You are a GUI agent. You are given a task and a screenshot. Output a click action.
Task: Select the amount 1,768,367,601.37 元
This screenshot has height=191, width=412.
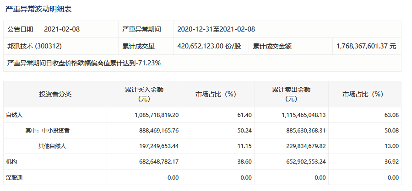click(x=366, y=46)
